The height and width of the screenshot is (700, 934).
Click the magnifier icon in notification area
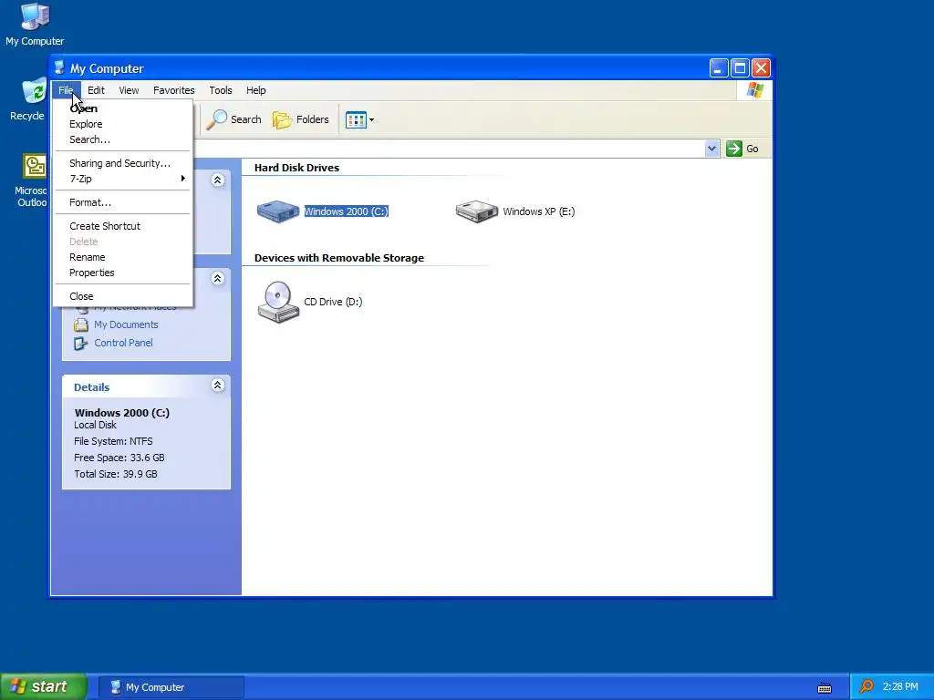(867, 687)
